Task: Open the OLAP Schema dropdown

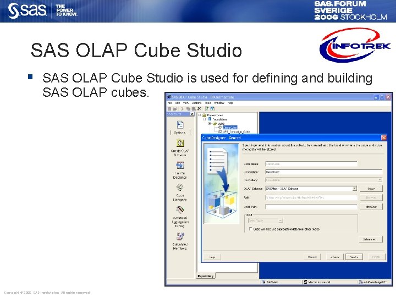Action: pyautogui.click(x=354, y=189)
